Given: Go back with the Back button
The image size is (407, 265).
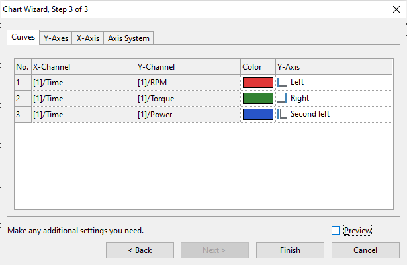Looking at the screenshot, I should [139, 250].
